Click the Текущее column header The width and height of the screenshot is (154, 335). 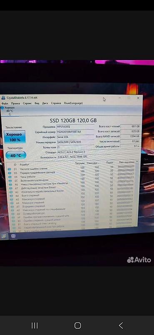tap(80, 163)
